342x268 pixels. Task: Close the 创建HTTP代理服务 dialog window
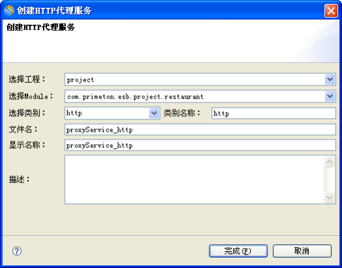331,10
